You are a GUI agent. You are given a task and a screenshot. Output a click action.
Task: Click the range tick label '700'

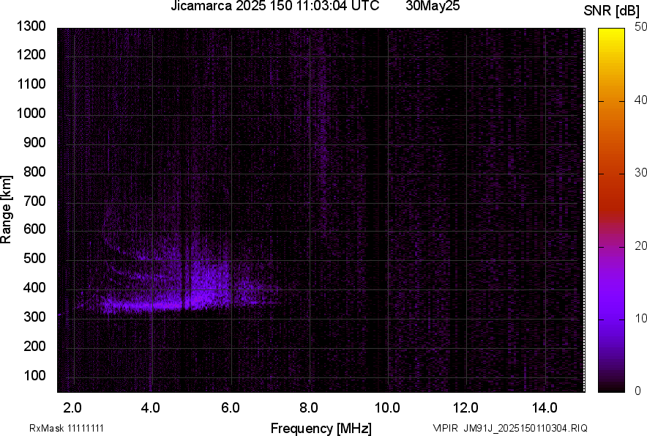(x=34, y=202)
